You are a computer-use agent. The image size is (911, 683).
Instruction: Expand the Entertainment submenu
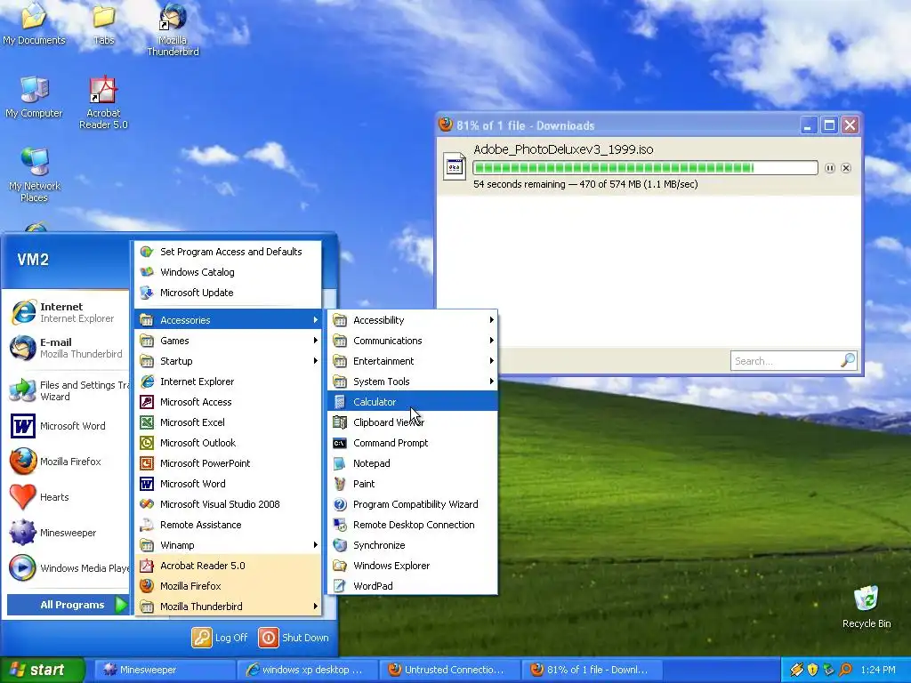point(413,361)
